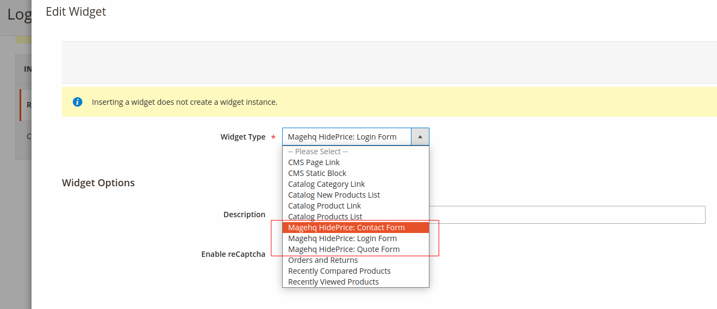Choose Catalog Product Link option
717x309 pixels.
coord(356,206)
